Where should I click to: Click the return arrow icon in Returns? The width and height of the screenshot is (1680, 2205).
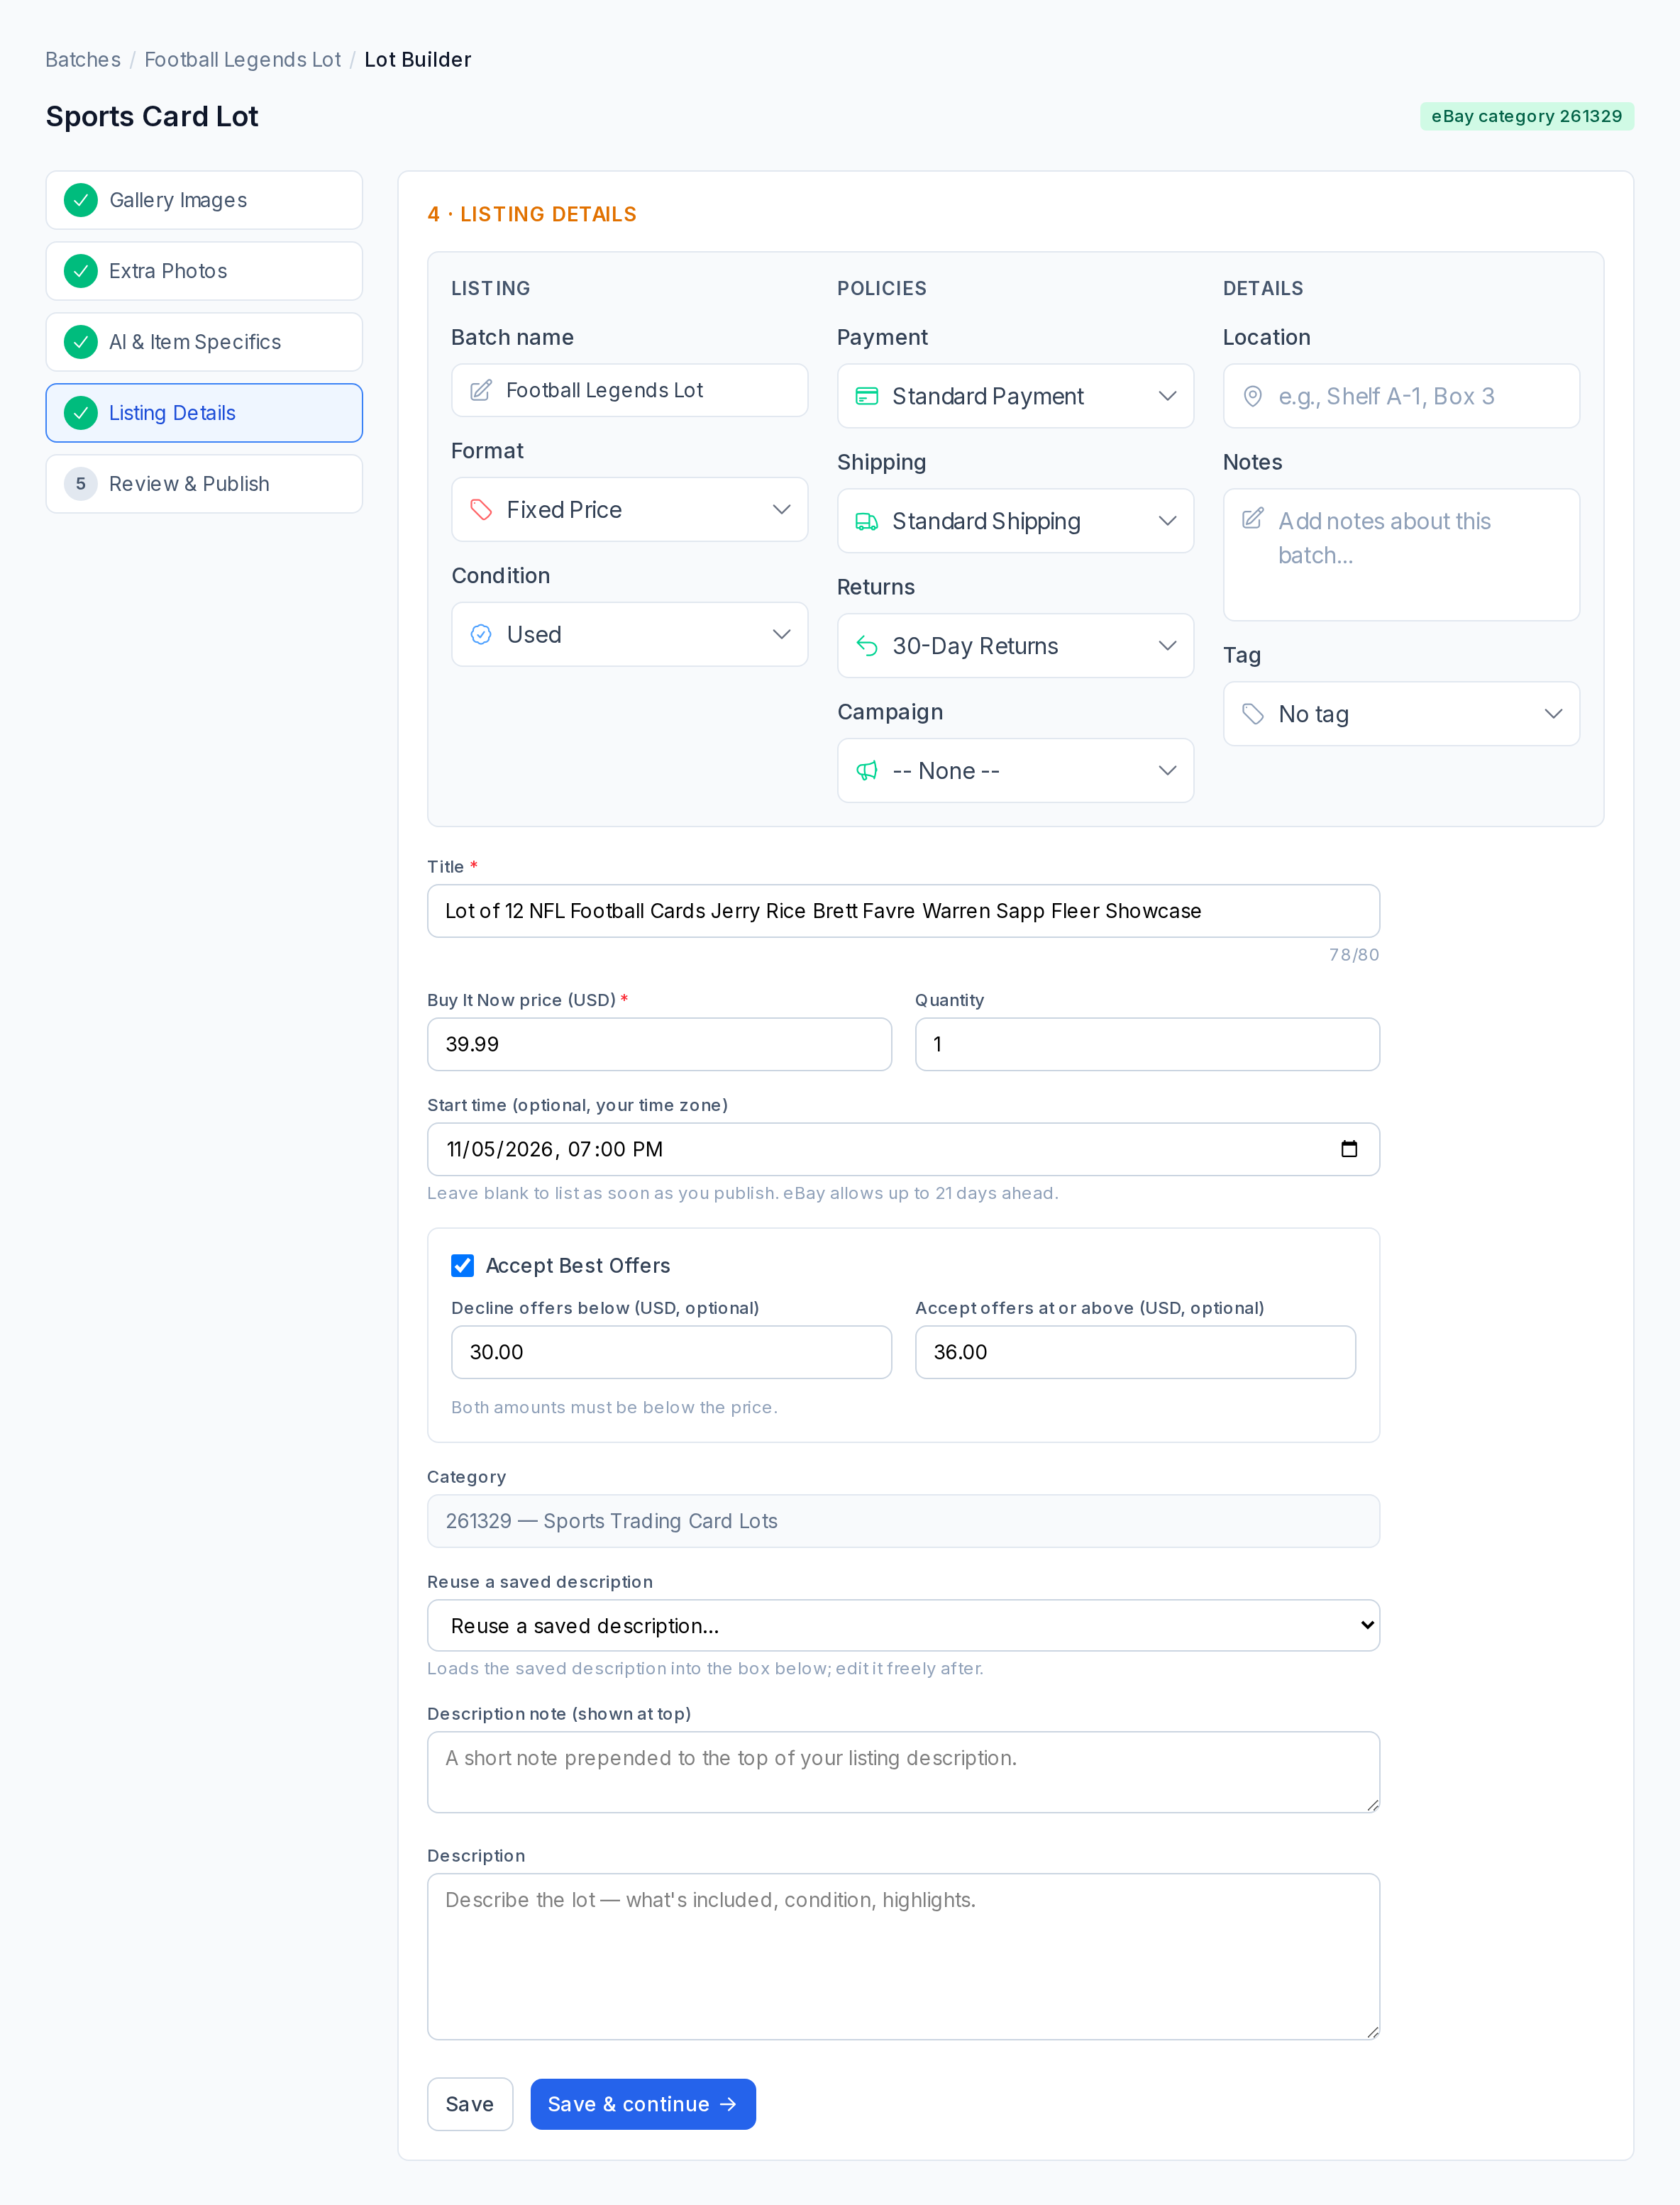pos(867,646)
